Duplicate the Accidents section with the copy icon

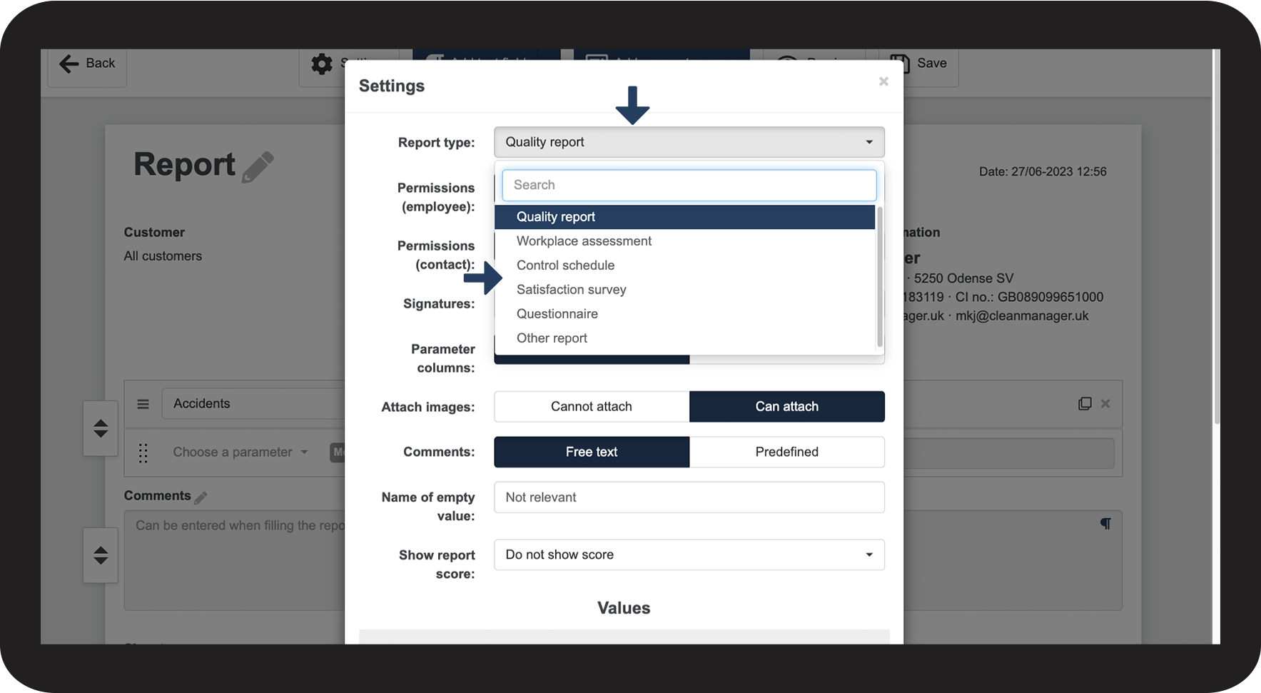[1085, 404]
